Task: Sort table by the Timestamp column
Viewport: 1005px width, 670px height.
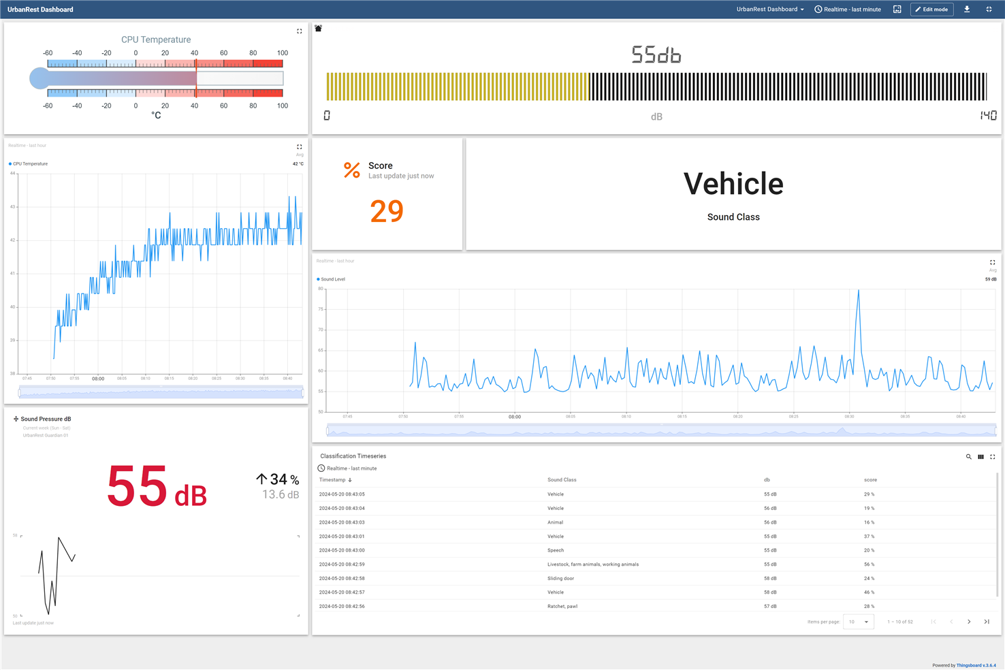Action: click(x=332, y=480)
